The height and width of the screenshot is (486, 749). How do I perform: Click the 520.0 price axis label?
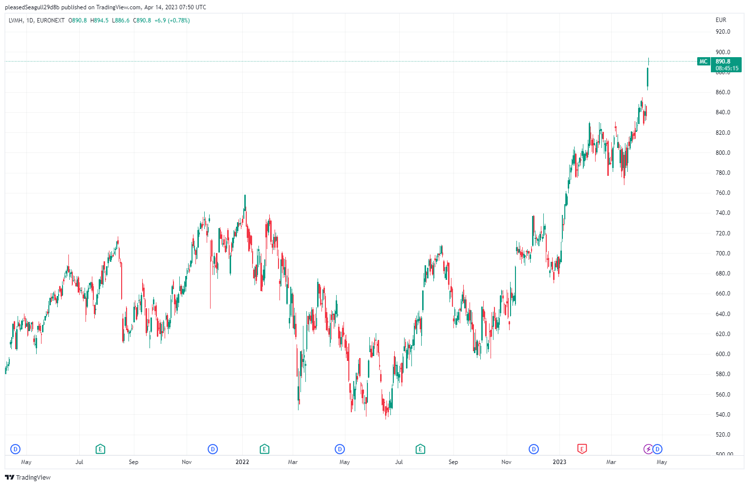723,435
